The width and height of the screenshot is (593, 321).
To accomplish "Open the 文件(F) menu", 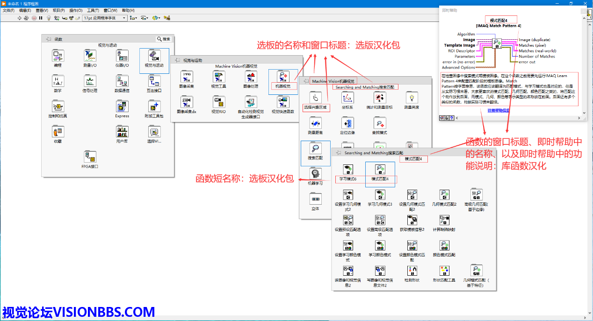I will 9,10.
